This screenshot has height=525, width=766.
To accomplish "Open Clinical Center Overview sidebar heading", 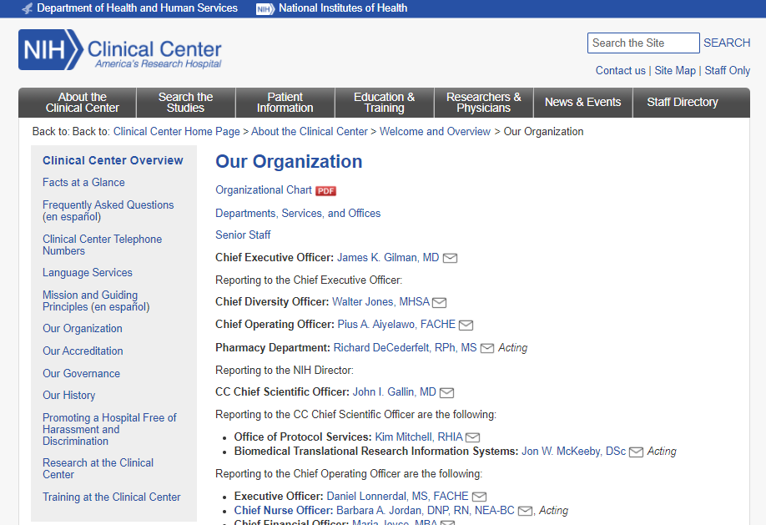I will (113, 160).
